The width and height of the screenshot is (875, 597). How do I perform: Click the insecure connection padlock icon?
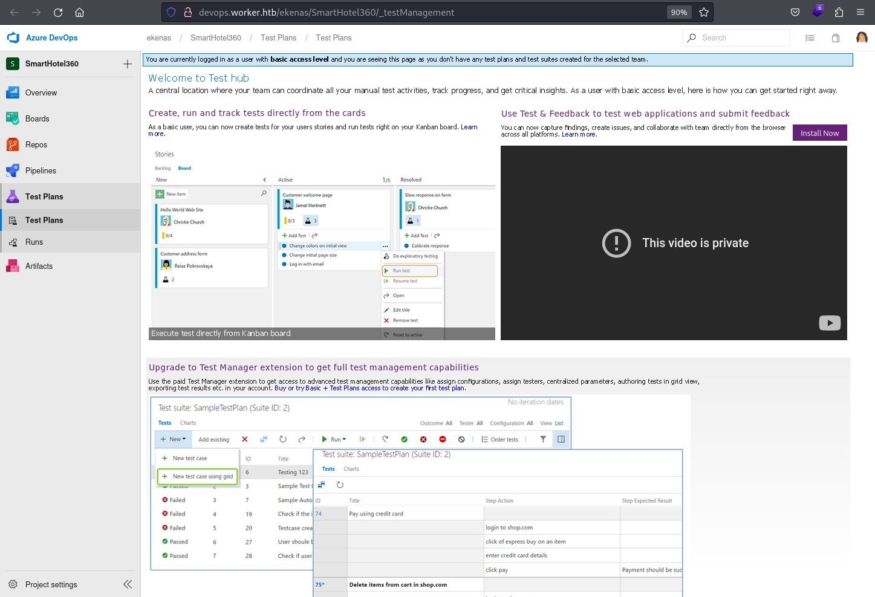(187, 12)
